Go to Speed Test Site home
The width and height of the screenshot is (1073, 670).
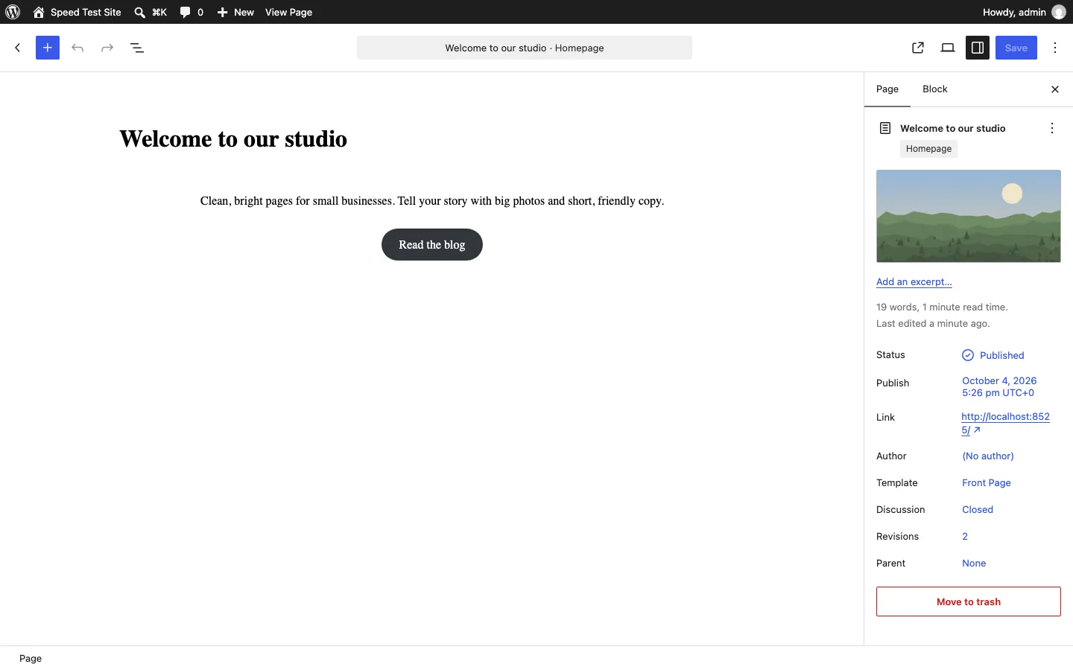pyautogui.click(x=77, y=12)
